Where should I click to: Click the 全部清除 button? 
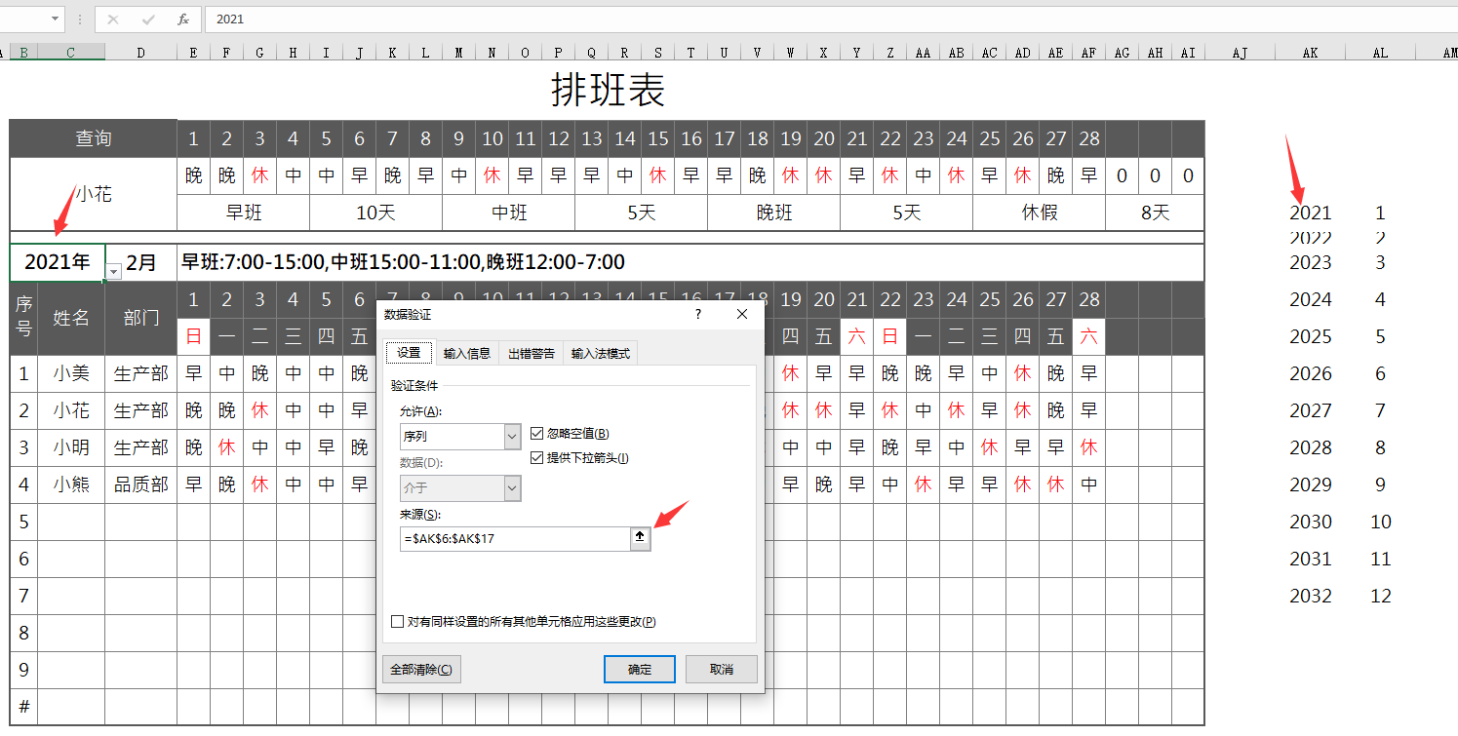pos(421,669)
